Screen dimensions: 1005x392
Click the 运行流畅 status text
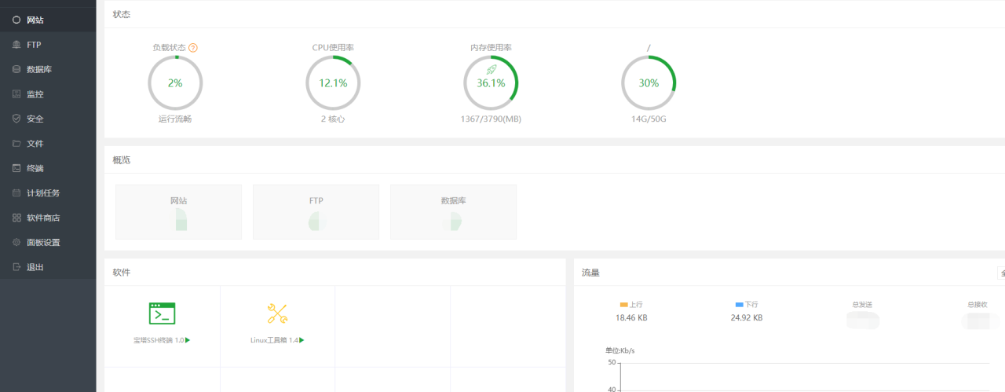coord(175,119)
